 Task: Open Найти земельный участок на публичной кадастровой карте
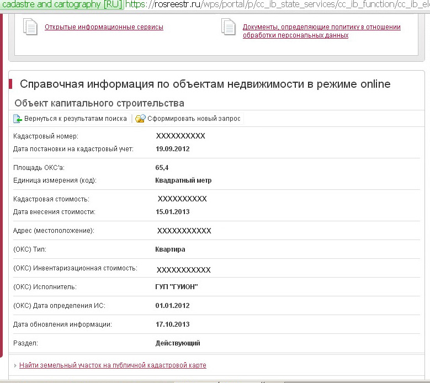113,365
